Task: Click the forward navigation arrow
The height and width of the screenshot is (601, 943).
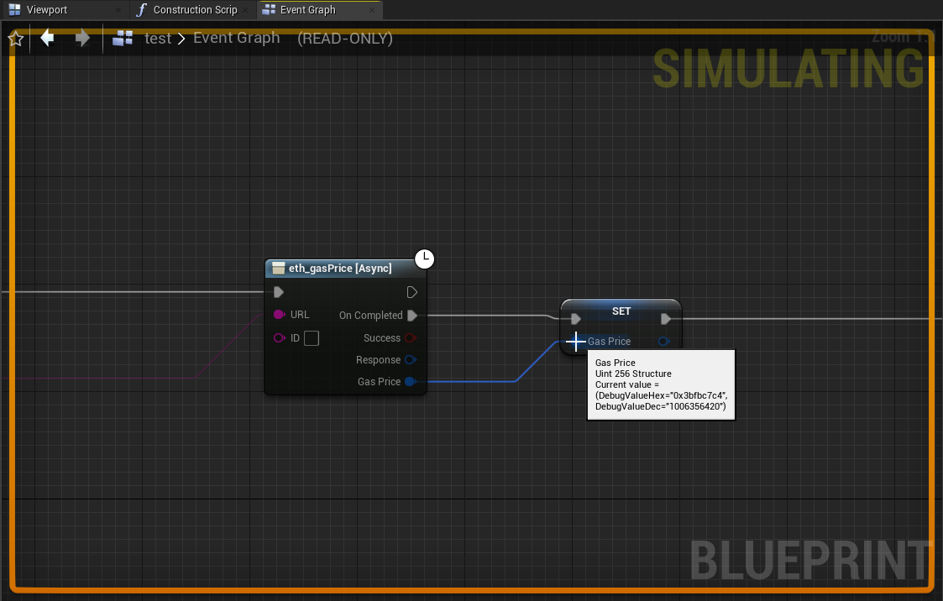Action: [x=82, y=38]
